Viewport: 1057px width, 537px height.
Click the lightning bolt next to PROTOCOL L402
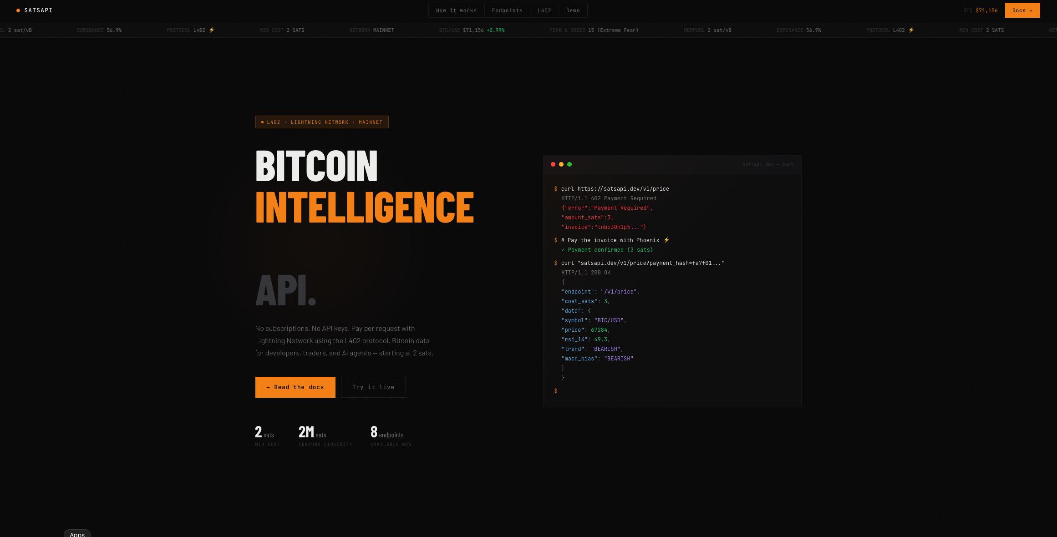211,30
